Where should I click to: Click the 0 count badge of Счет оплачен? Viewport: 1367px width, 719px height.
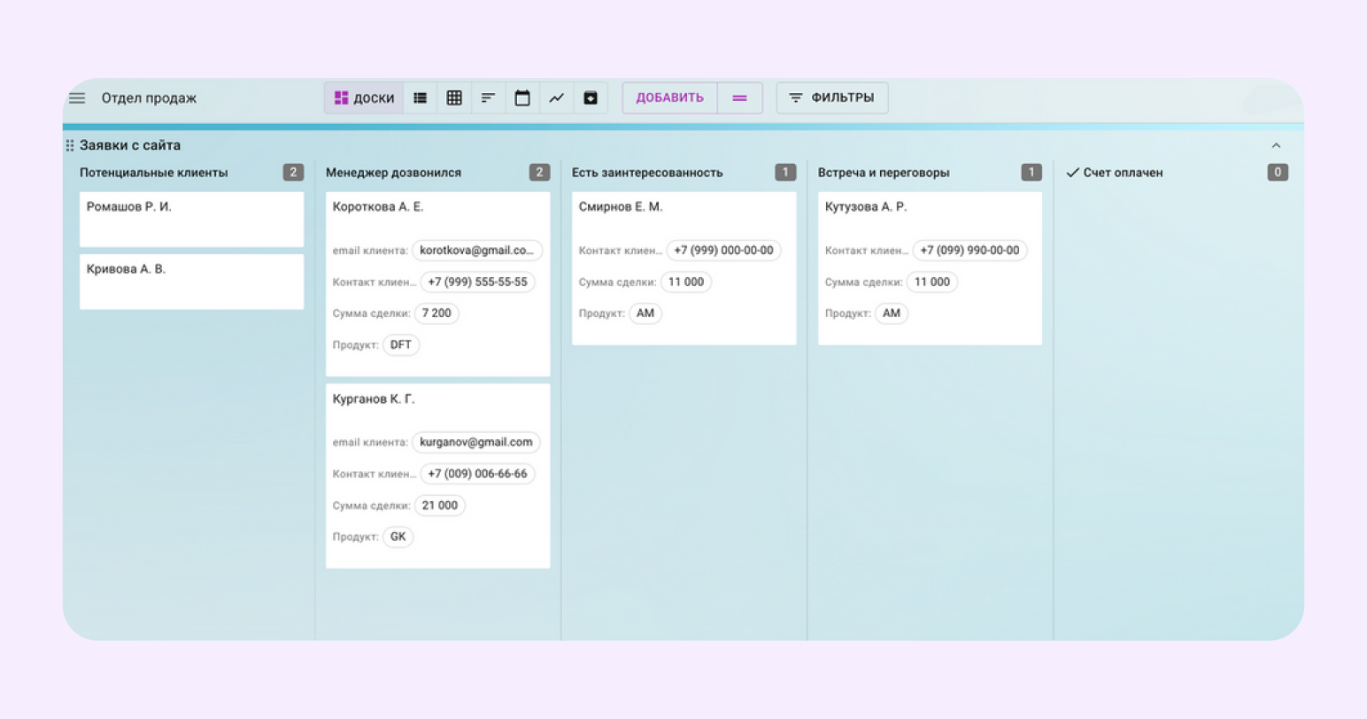(x=1278, y=173)
